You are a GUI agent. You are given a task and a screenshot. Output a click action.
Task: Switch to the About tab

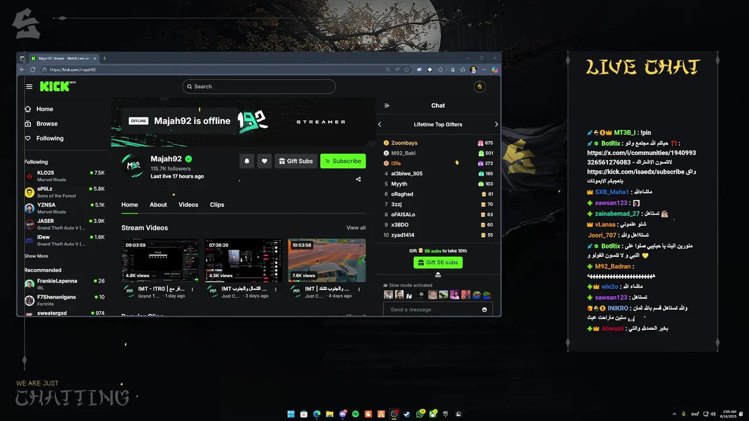coord(158,205)
